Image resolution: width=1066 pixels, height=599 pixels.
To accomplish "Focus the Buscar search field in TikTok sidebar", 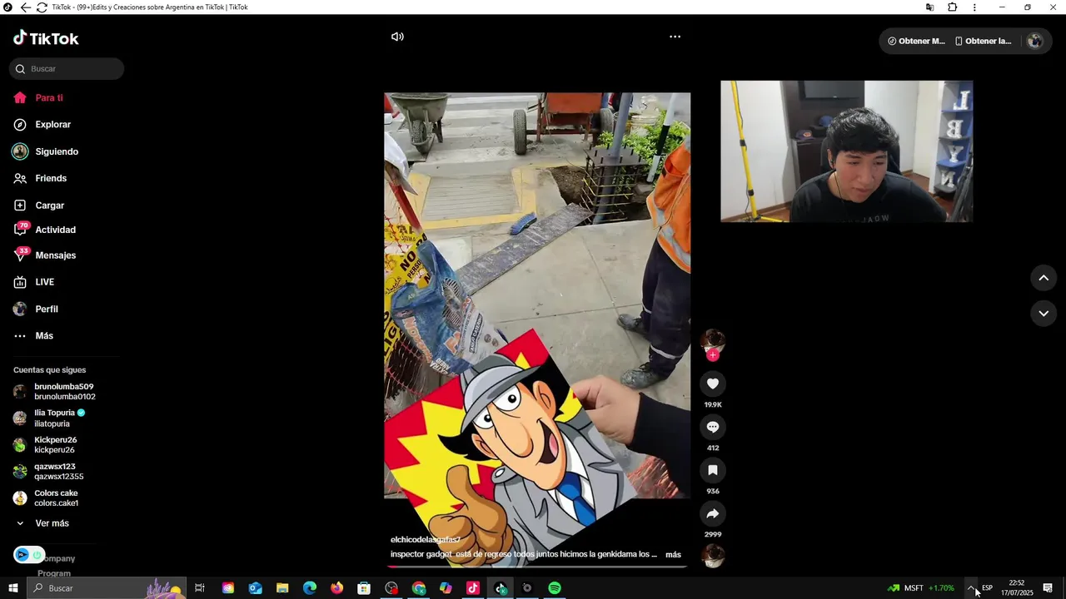I will point(67,69).
